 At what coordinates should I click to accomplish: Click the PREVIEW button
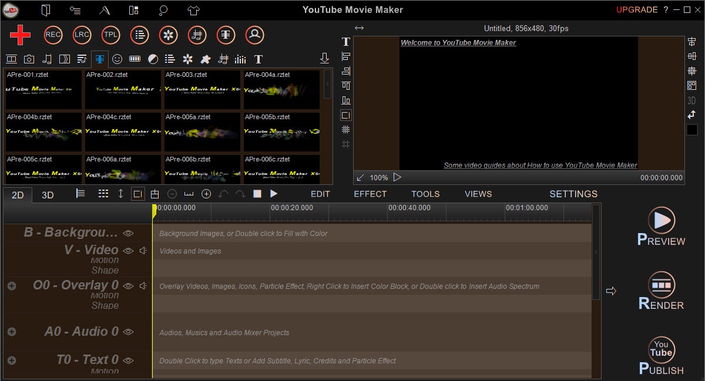pos(662,227)
